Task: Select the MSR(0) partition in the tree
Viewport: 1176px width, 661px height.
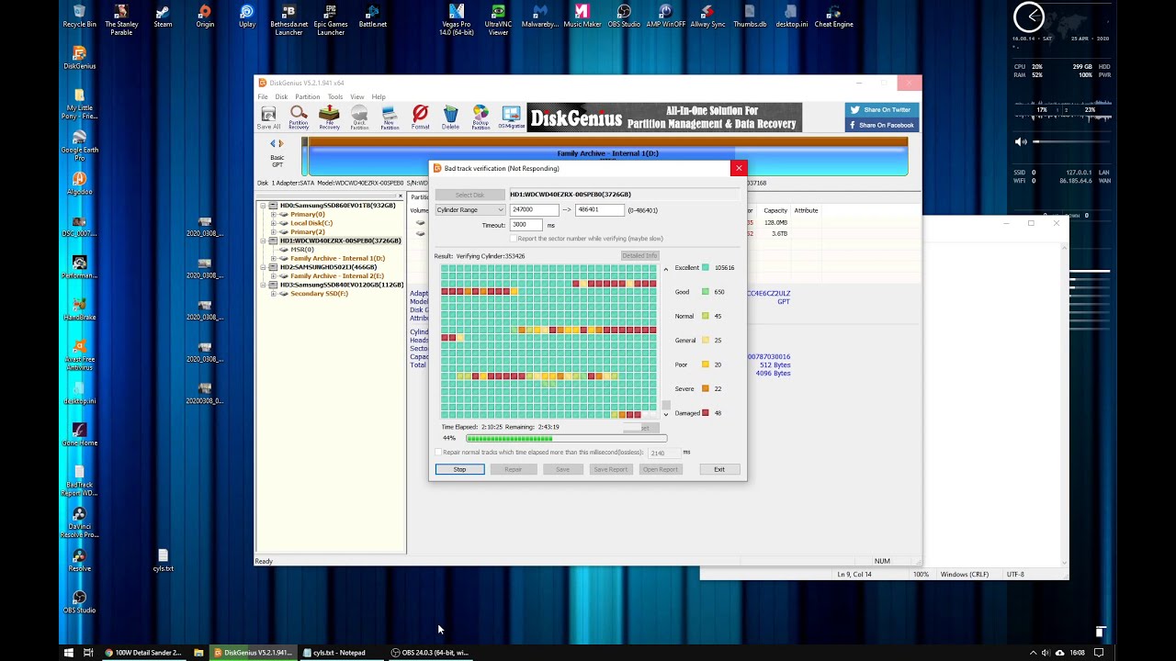Action: tap(302, 250)
